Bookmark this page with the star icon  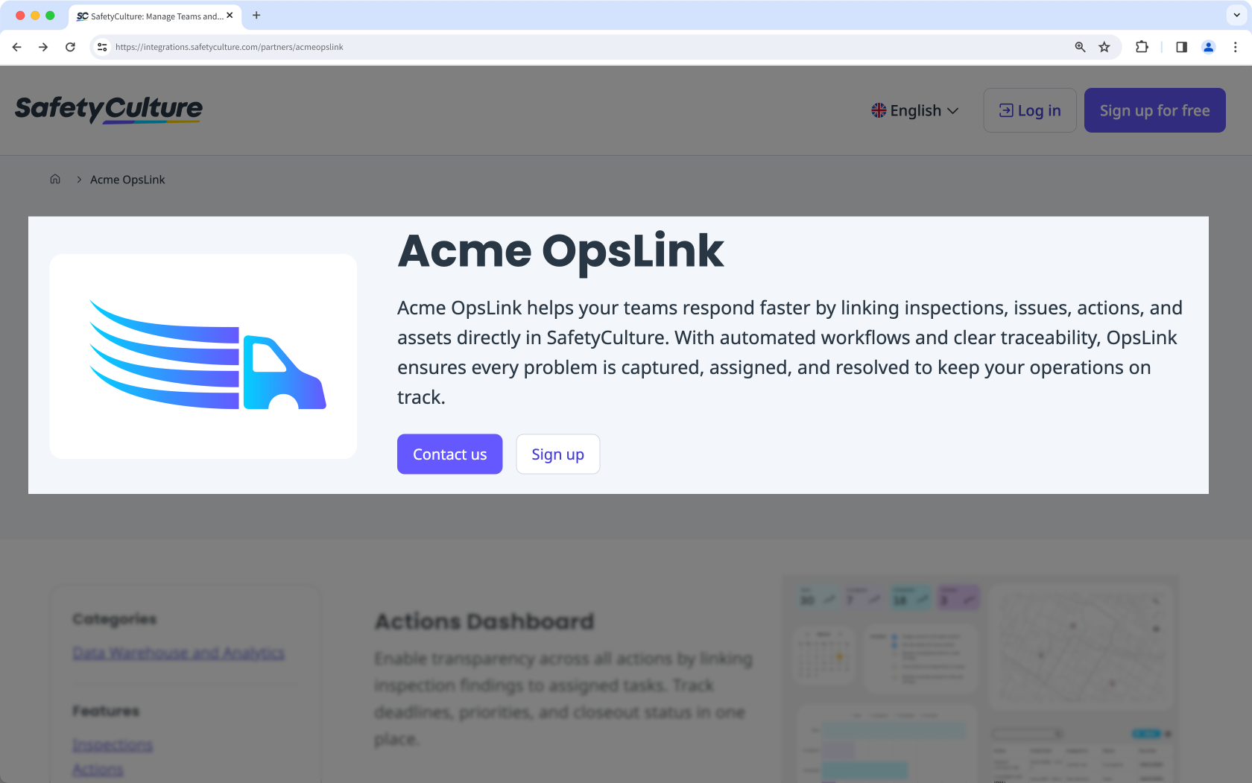(1104, 47)
